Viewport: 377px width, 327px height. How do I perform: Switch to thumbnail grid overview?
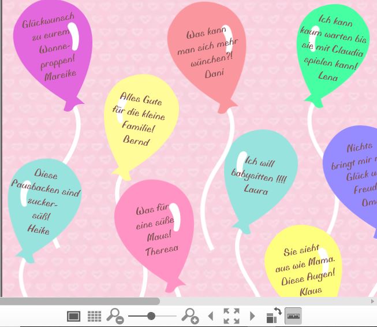click(94, 316)
